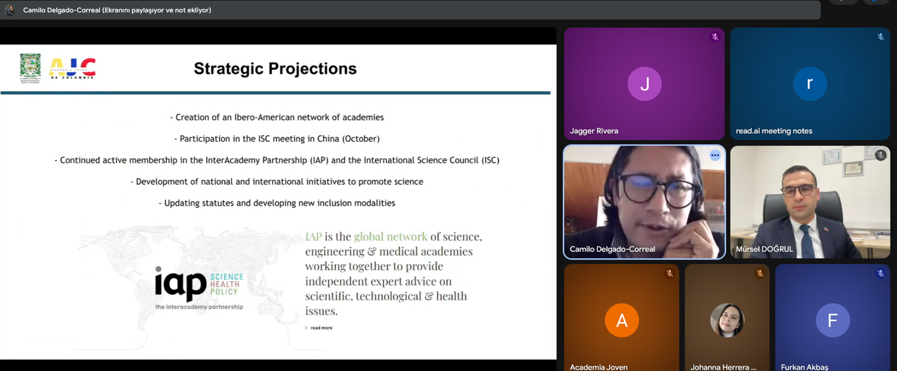The width and height of the screenshot is (897, 371).
Task: Click the blue r avatar of read.ai
Action: pyautogui.click(x=810, y=84)
